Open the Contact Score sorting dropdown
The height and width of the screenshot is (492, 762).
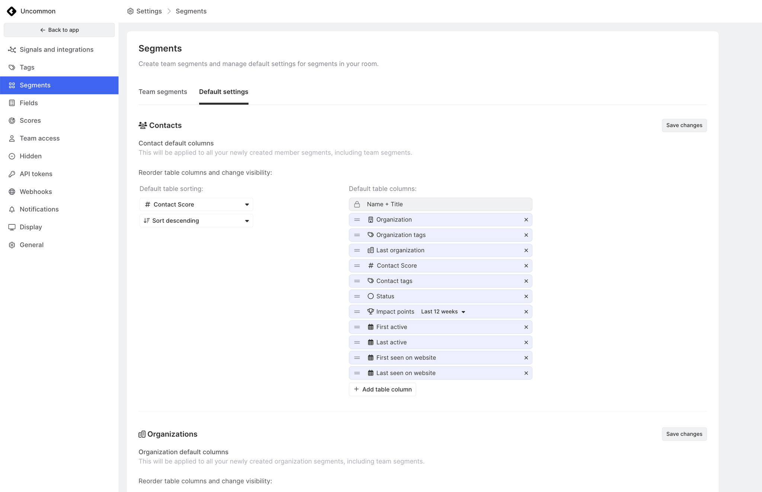[x=196, y=204]
